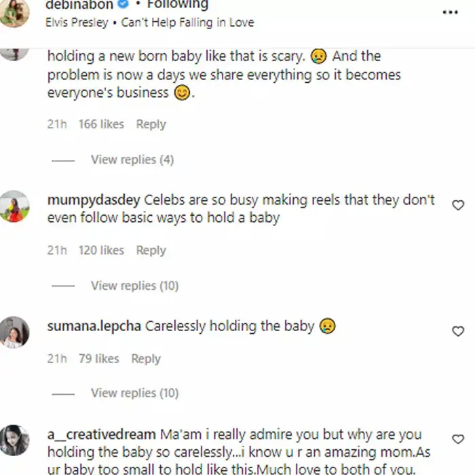Open the three-dot more options menu
This screenshot has width=475, height=475.
point(450,12)
